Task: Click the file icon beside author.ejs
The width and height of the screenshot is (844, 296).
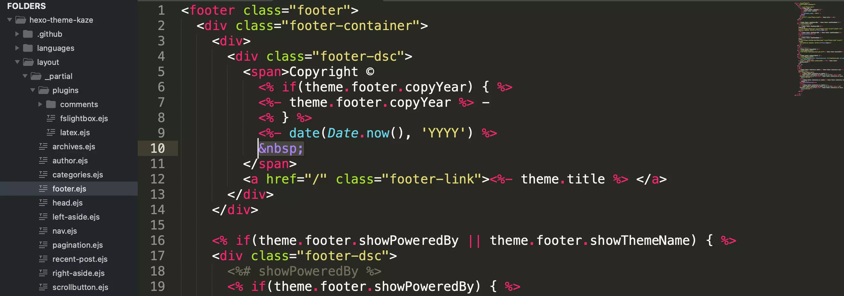Action: pyautogui.click(x=43, y=160)
